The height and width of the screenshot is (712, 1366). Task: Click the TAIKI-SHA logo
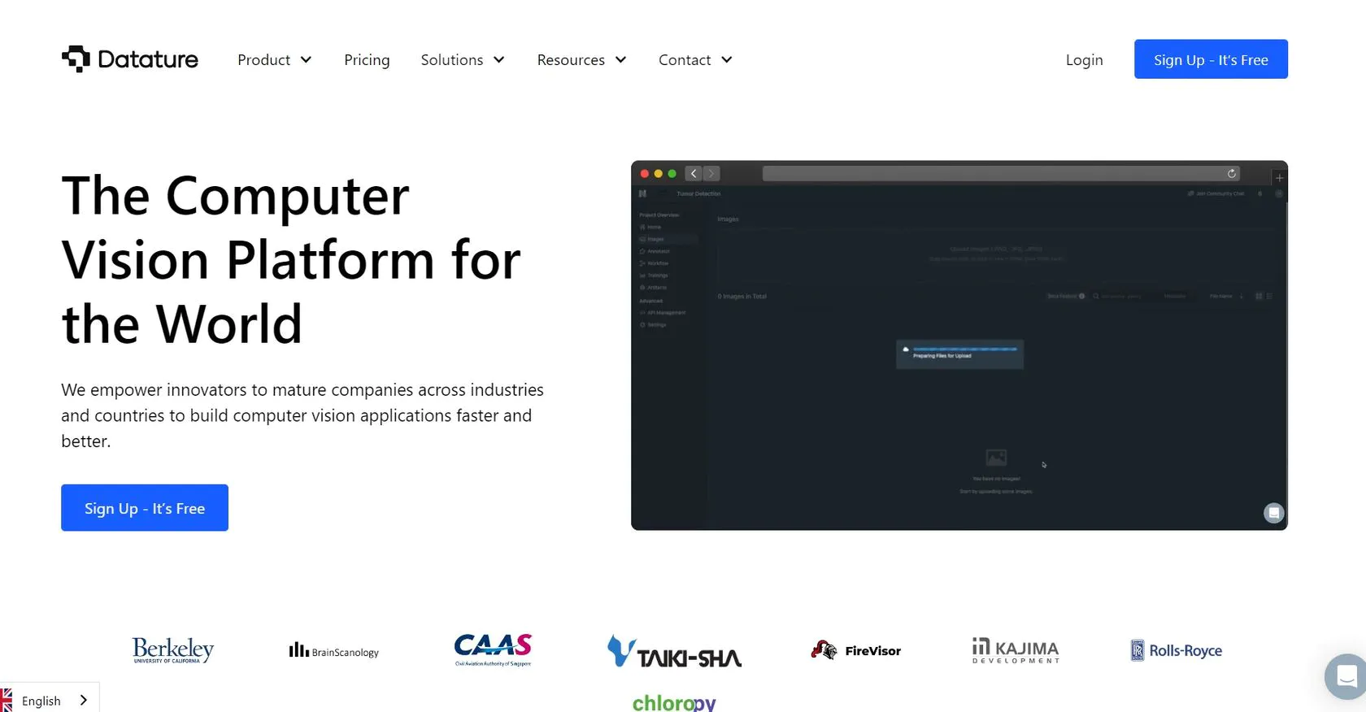tap(674, 652)
